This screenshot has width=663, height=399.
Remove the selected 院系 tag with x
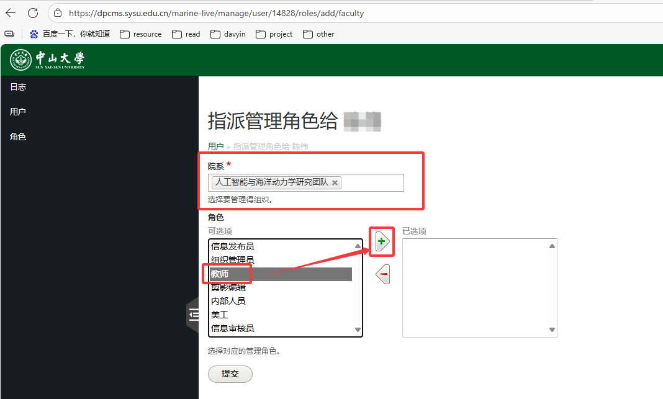point(335,182)
